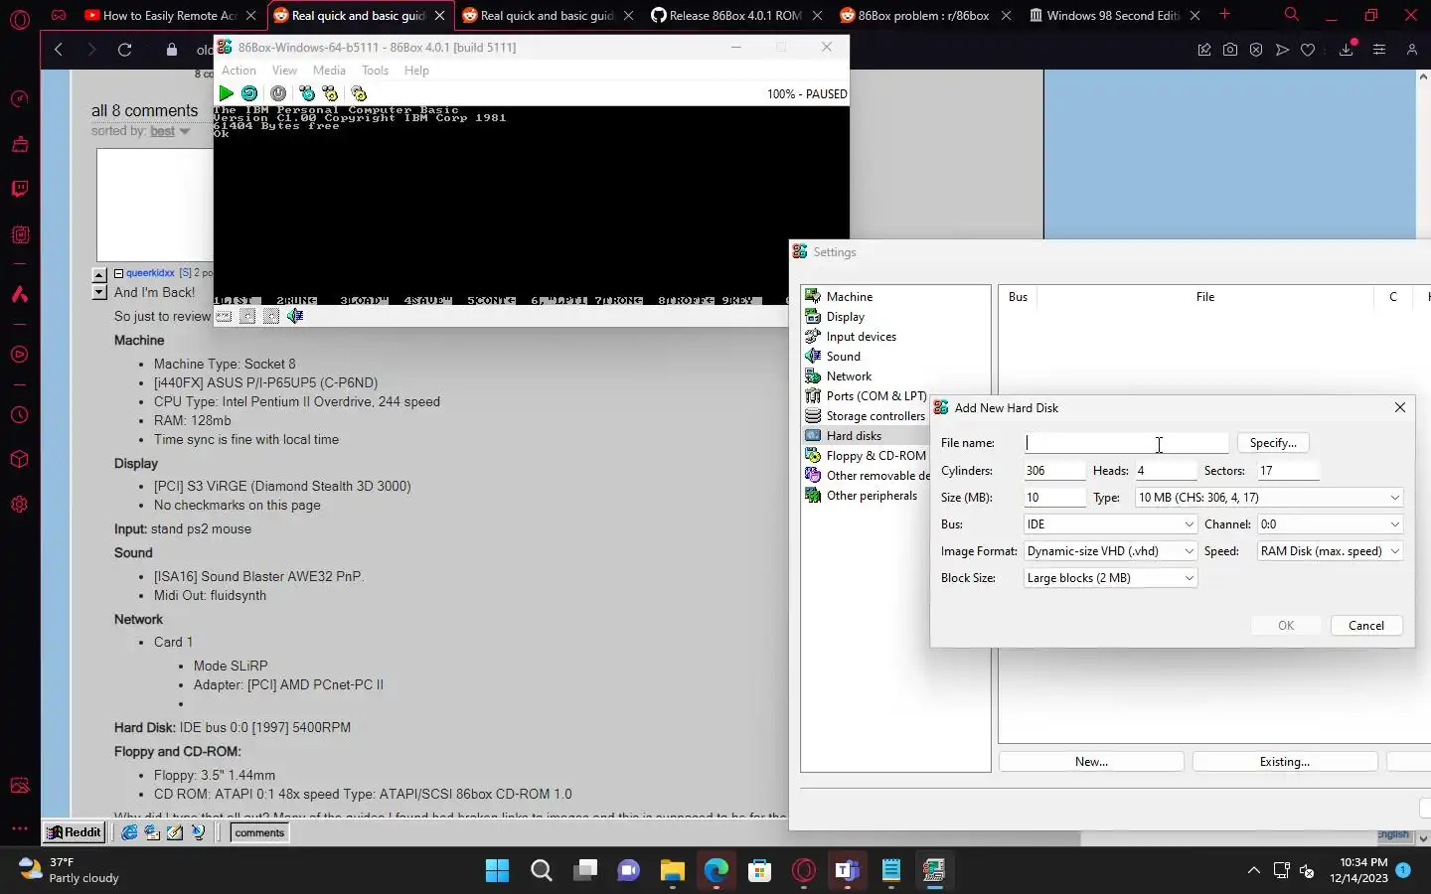The height and width of the screenshot is (894, 1431).
Task: Click the New... button in Hard disks
Action: click(x=1091, y=762)
